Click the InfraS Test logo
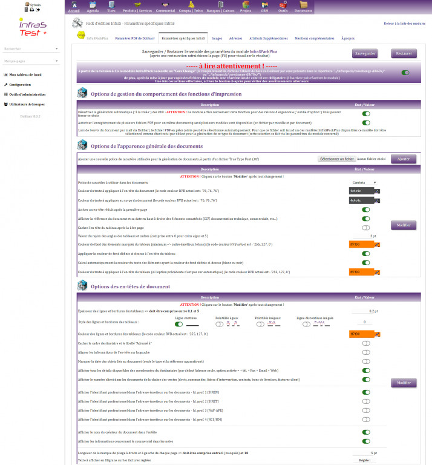Screen dimensions: 432x465 click(x=32, y=27)
